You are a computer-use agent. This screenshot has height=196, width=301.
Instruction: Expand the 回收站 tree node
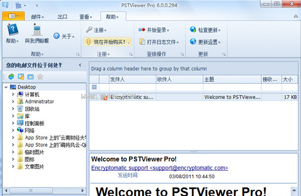click(13, 109)
